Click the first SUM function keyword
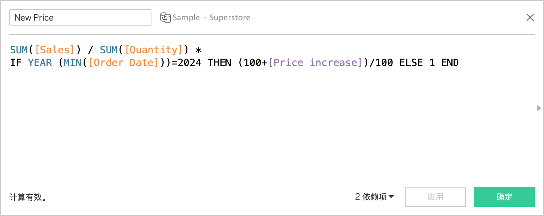This screenshot has height=216, width=544. [19, 49]
